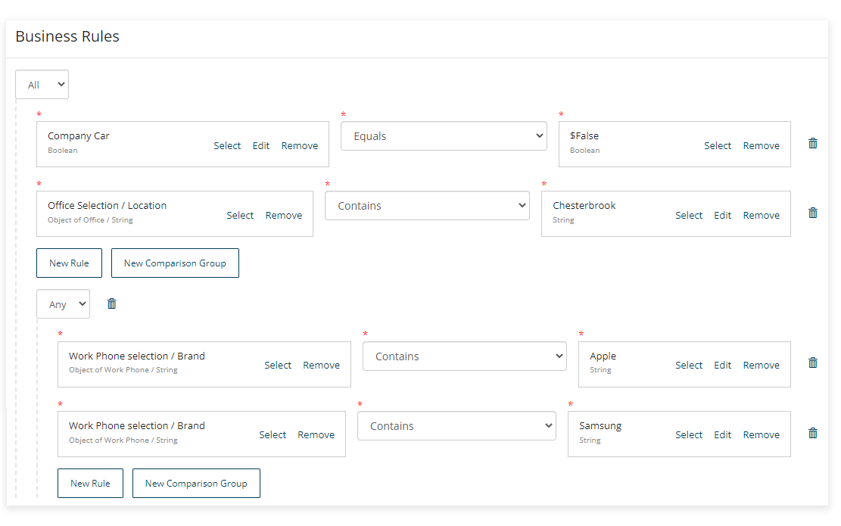
Task: Click New Rule inside the Any group
Action: [x=90, y=483]
